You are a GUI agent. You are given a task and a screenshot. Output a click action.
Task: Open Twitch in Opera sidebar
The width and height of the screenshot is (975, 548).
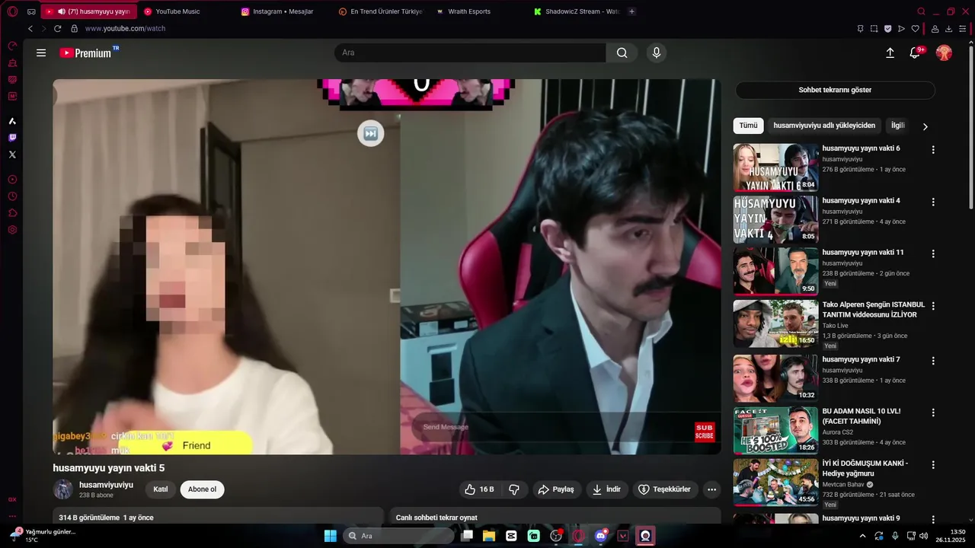tap(12, 138)
